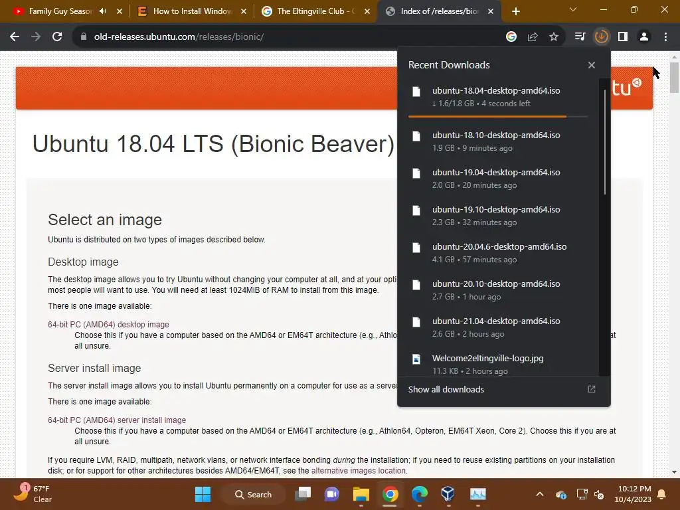Image resolution: width=680 pixels, height=510 pixels.
Task: Open 64-bit PC (AMD64) server install image link
Action: pyautogui.click(x=117, y=420)
